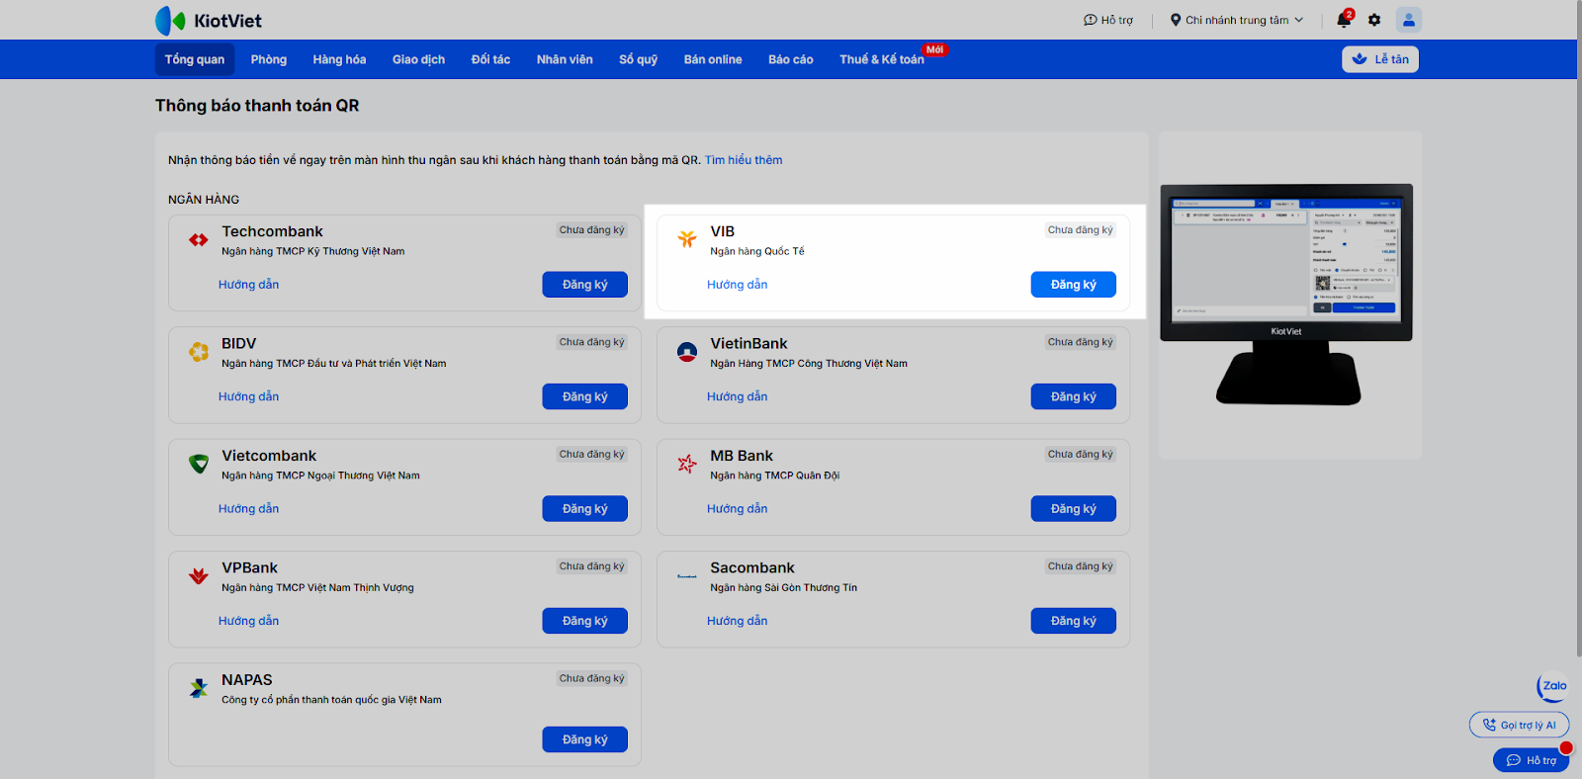Click the Thông báo thanh toán QR heading

(257, 106)
